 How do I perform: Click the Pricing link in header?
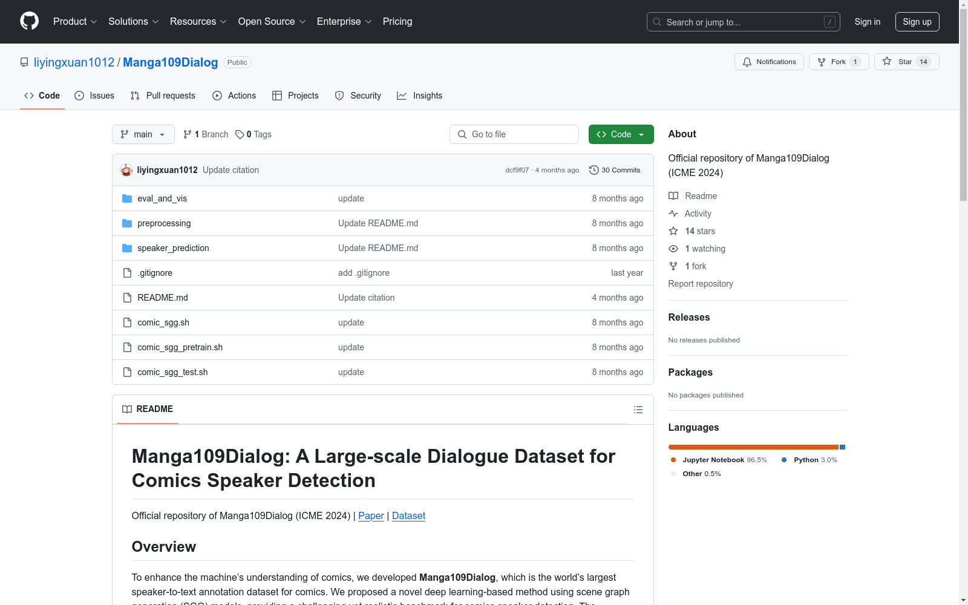coord(397,22)
